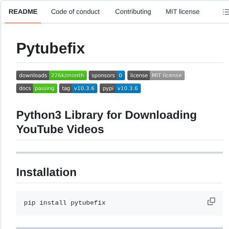
Task: Copy the pip install command
Action: click(211, 201)
